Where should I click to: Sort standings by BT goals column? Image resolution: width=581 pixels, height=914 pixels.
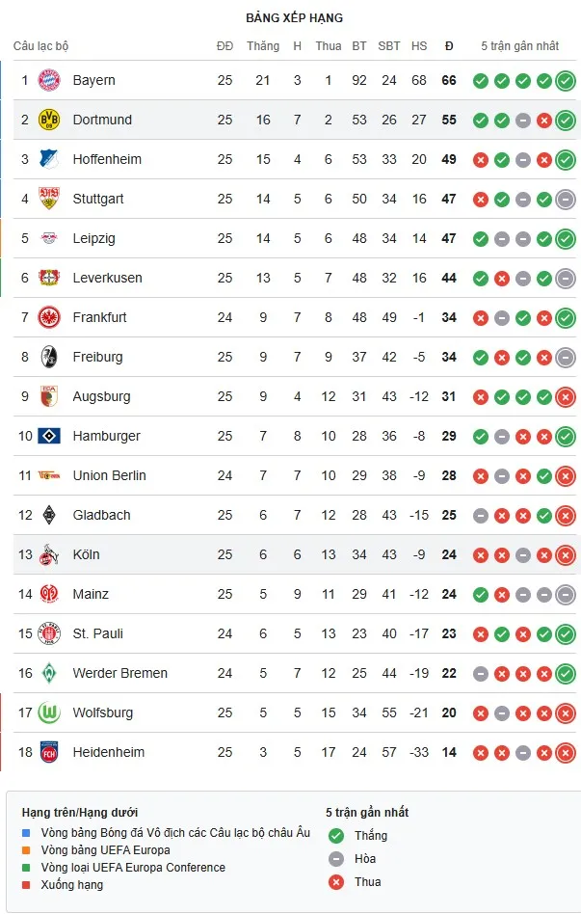pyautogui.click(x=358, y=45)
